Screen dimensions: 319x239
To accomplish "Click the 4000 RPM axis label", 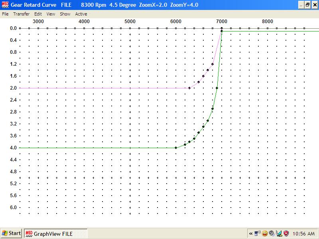I will 84,22.
